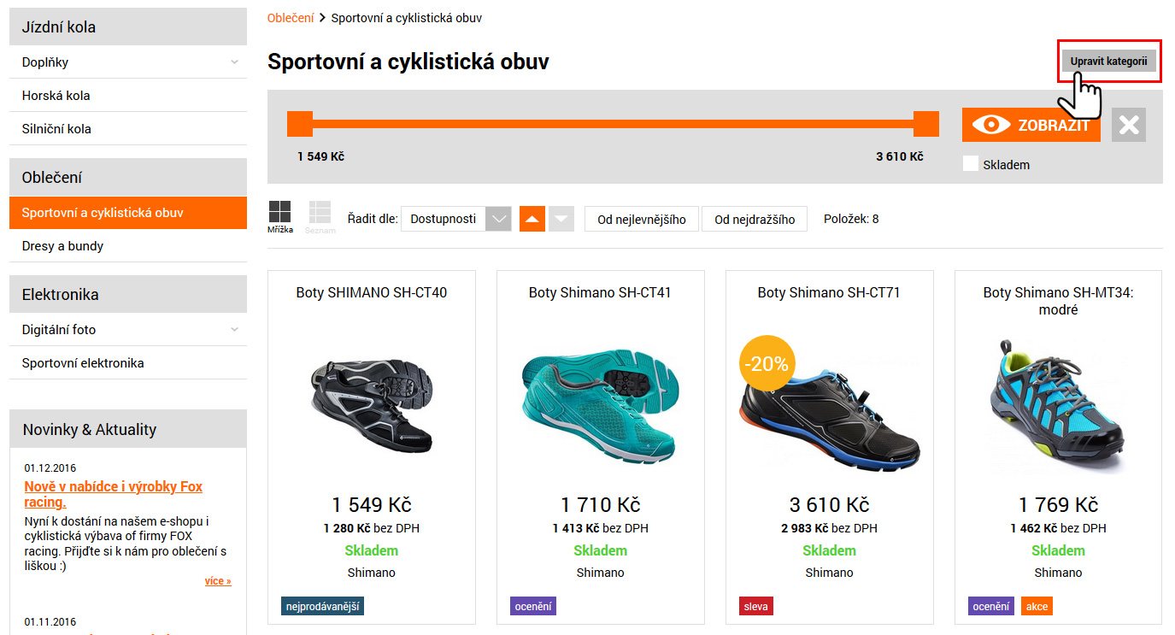Image resolution: width=1175 pixels, height=635 pixels.
Task: Click the minimum price slider handle
Action: tap(300, 124)
